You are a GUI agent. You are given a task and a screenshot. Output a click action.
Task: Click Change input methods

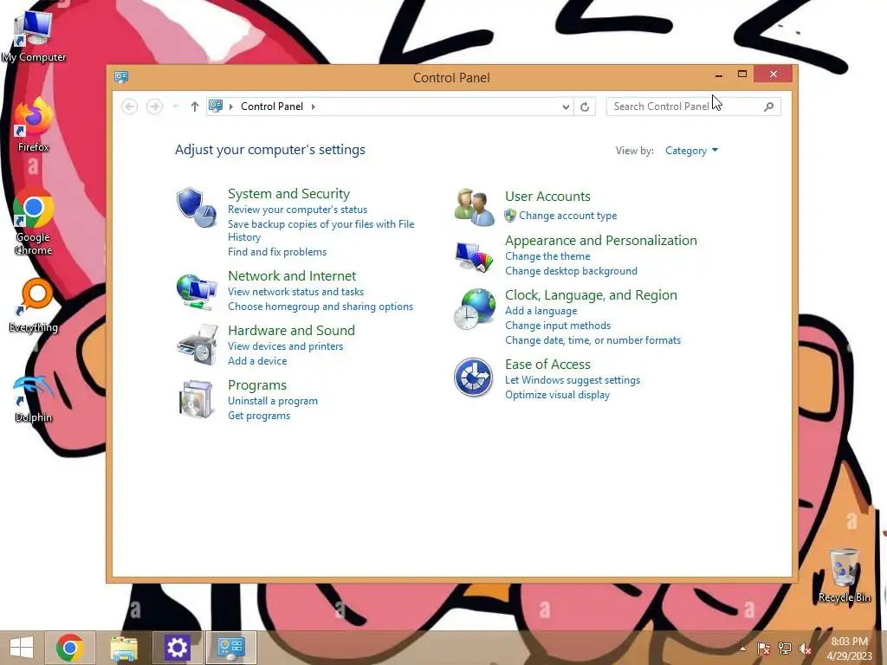coord(558,326)
